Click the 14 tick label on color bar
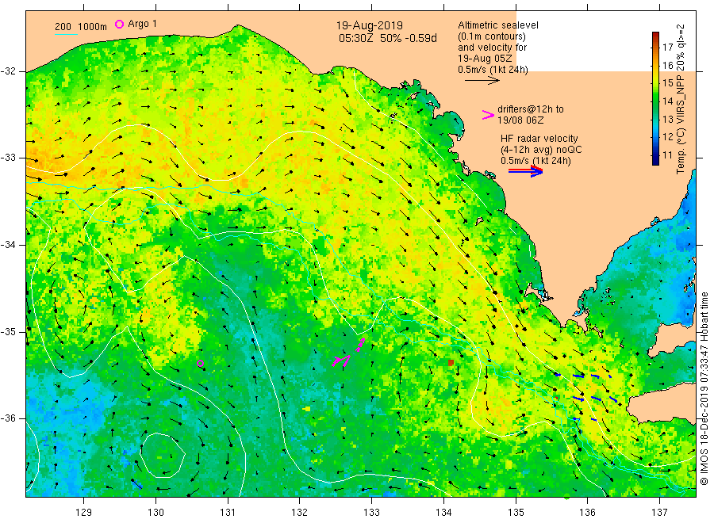The image size is (714, 523). pos(667,101)
